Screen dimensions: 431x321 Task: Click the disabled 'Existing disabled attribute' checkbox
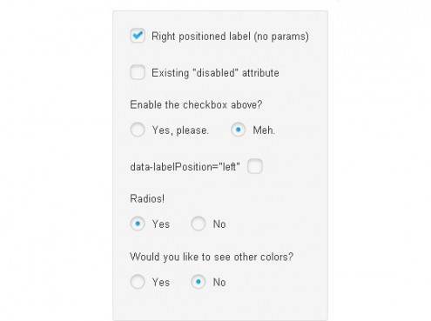point(138,72)
